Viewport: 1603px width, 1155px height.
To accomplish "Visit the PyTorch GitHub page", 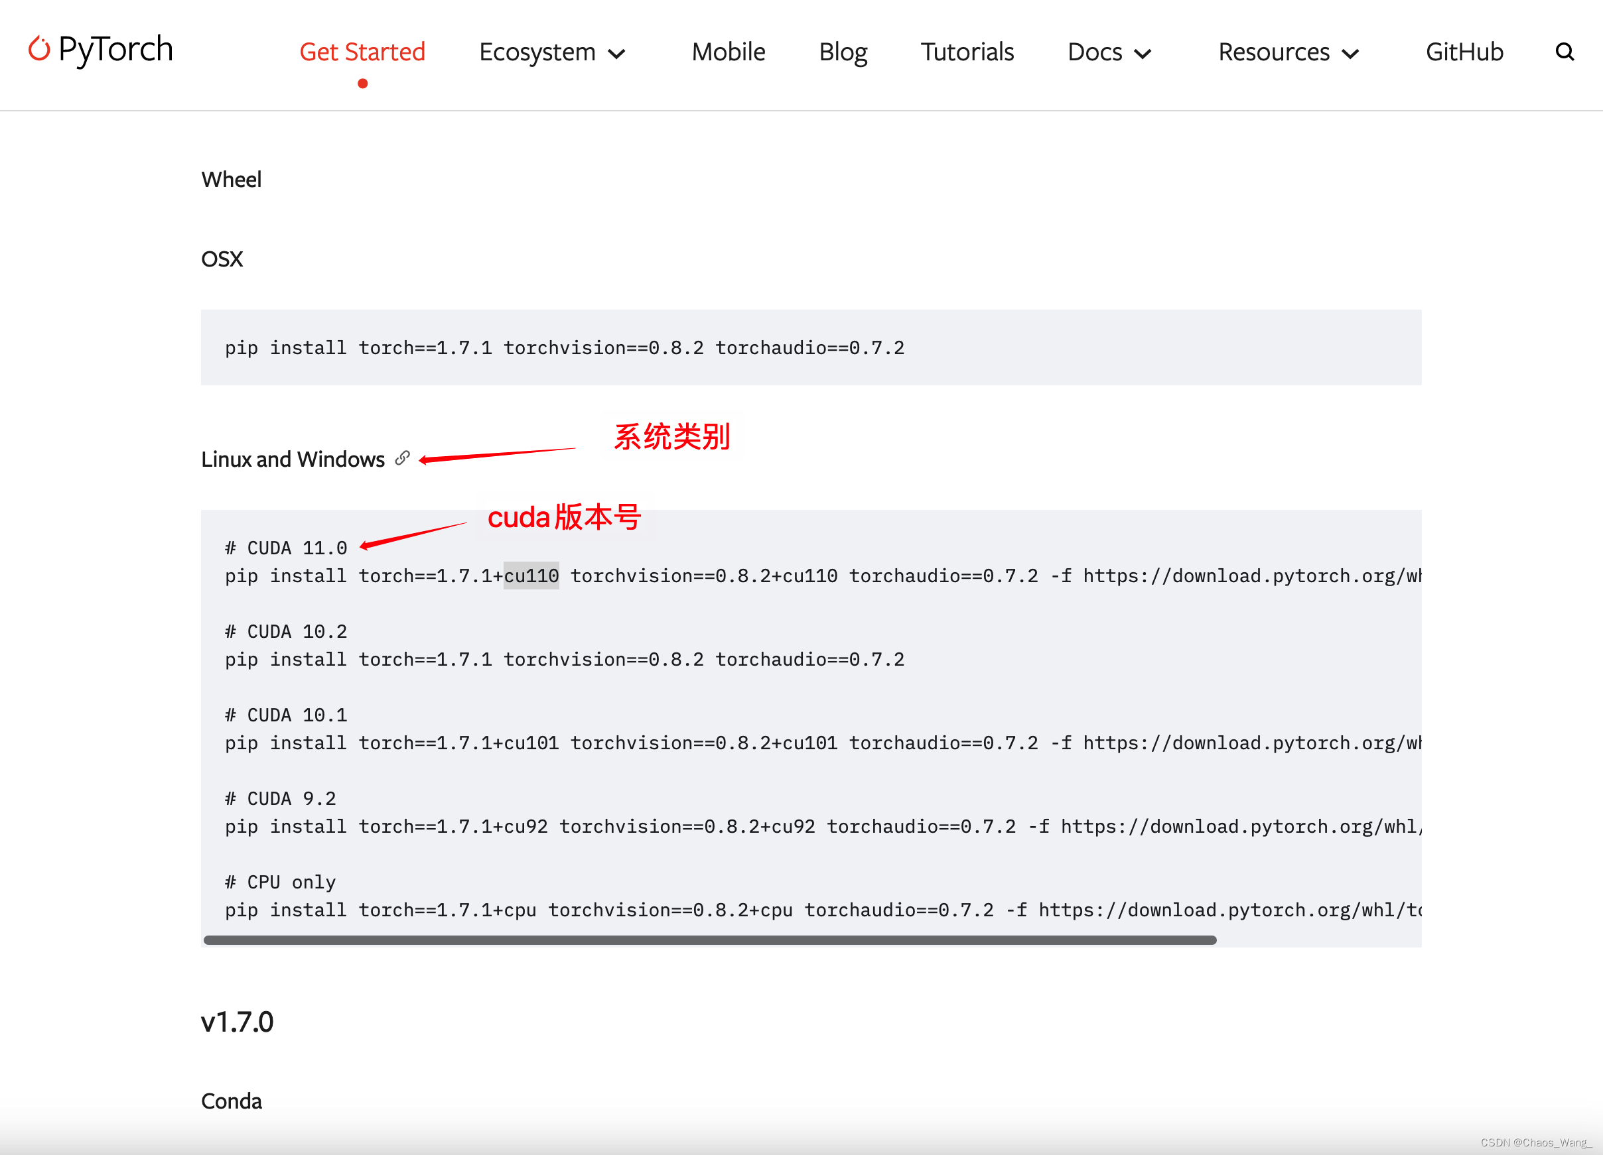I will [x=1463, y=52].
